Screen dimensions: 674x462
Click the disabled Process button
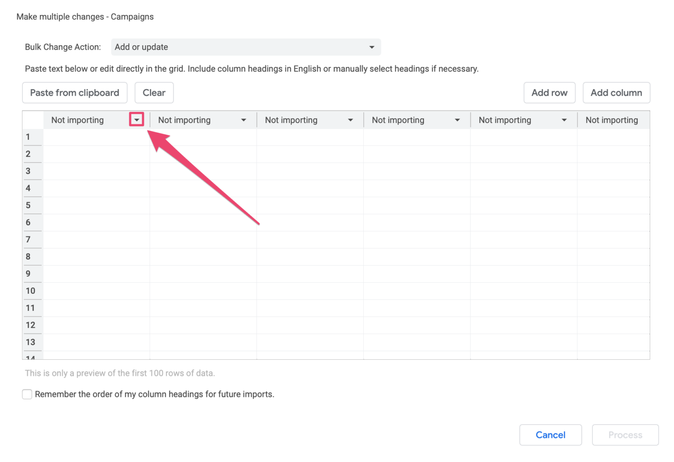coord(625,435)
